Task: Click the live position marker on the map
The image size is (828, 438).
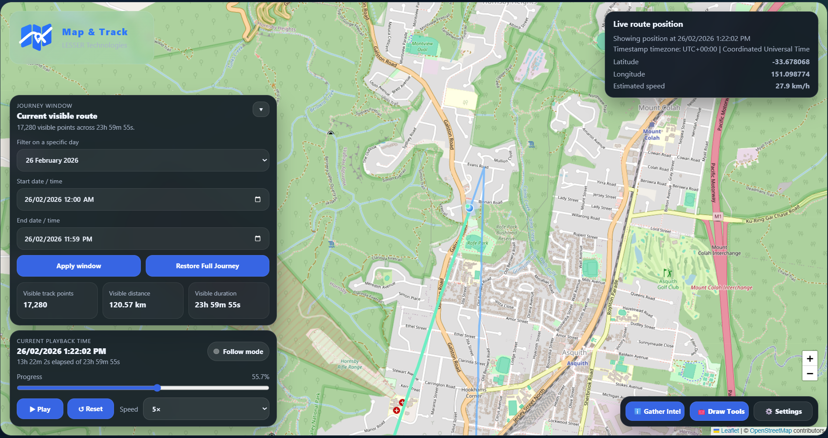Action: pos(469,208)
